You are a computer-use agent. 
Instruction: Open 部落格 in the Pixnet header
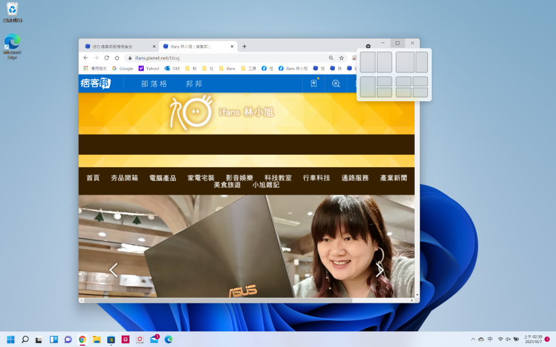[154, 84]
